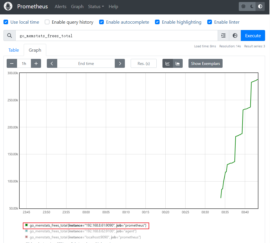Screen dimensions: 270x243
Task: Select the line chart display icon
Action: point(168,63)
